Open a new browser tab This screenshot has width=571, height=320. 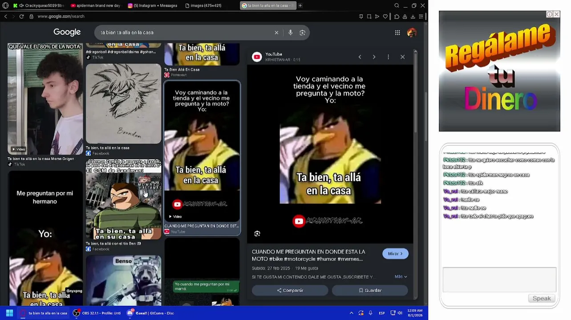tap(300, 6)
